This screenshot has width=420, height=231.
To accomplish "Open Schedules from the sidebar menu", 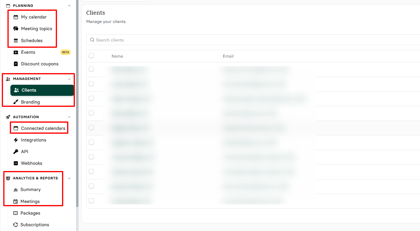I will [32, 41].
